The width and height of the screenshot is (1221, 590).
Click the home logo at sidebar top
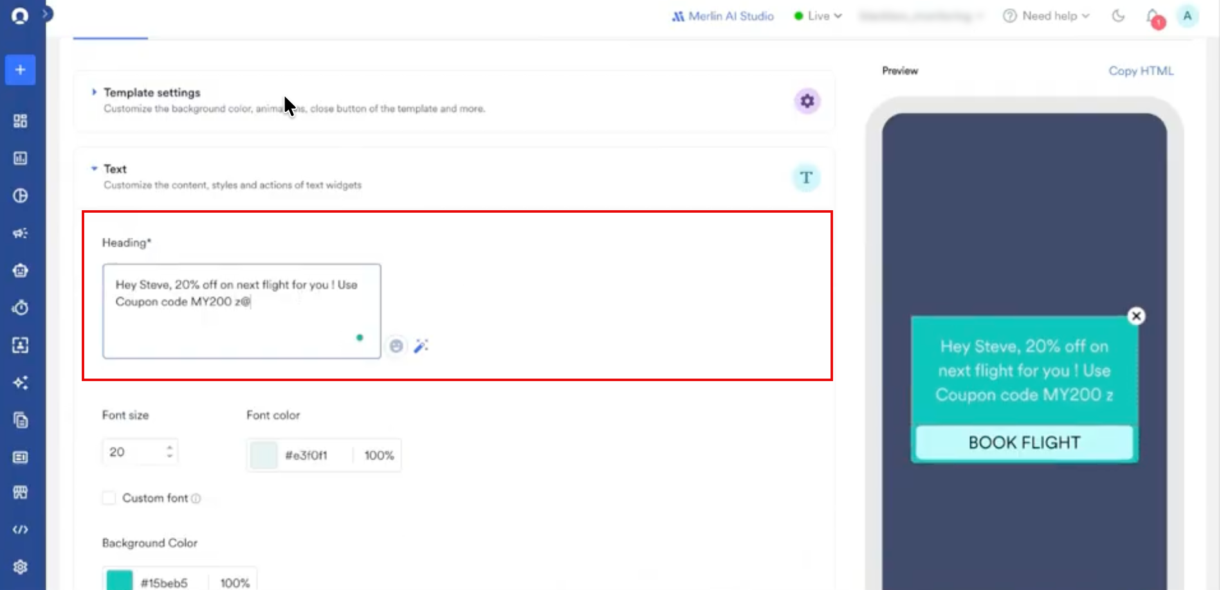point(20,16)
